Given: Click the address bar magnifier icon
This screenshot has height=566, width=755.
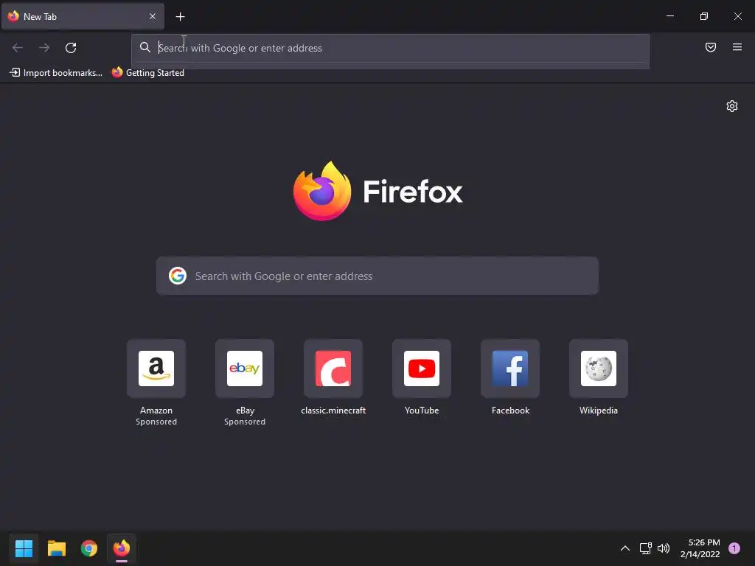Looking at the screenshot, I should [145, 47].
